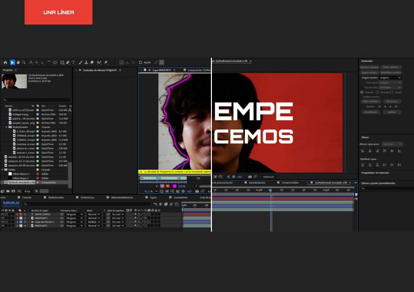Click the Home icon in toolbar
Image resolution: width=414 pixels, height=292 pixels.
click(x=5, y=62)
